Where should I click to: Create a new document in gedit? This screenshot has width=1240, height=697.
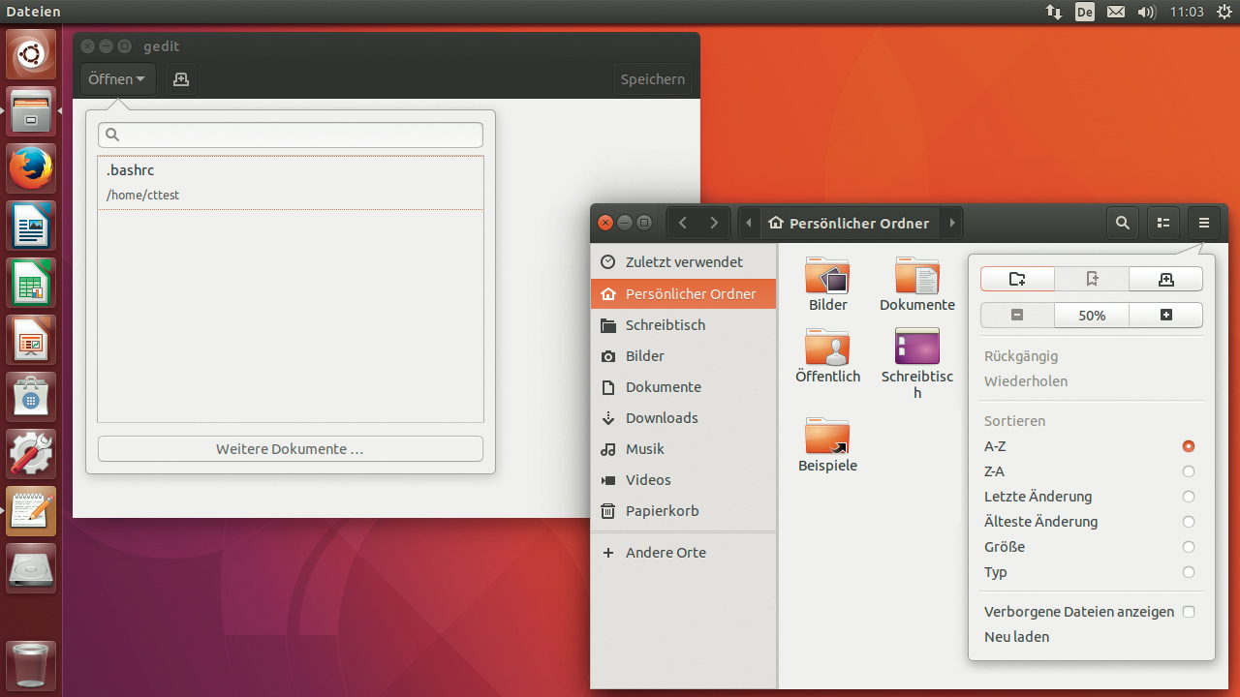(180, 79)
